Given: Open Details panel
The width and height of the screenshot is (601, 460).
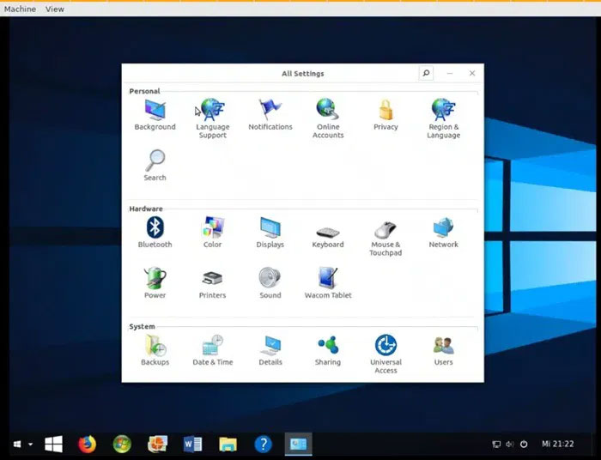Looking at the screenshot, I should click(x=270, y=350).
